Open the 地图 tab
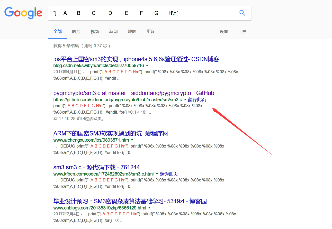The image size is (332, 229). tap(132, 32)
